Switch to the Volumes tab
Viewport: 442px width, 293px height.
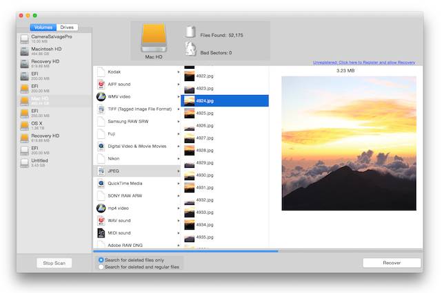pyautogui.click(x=43, y=28)
